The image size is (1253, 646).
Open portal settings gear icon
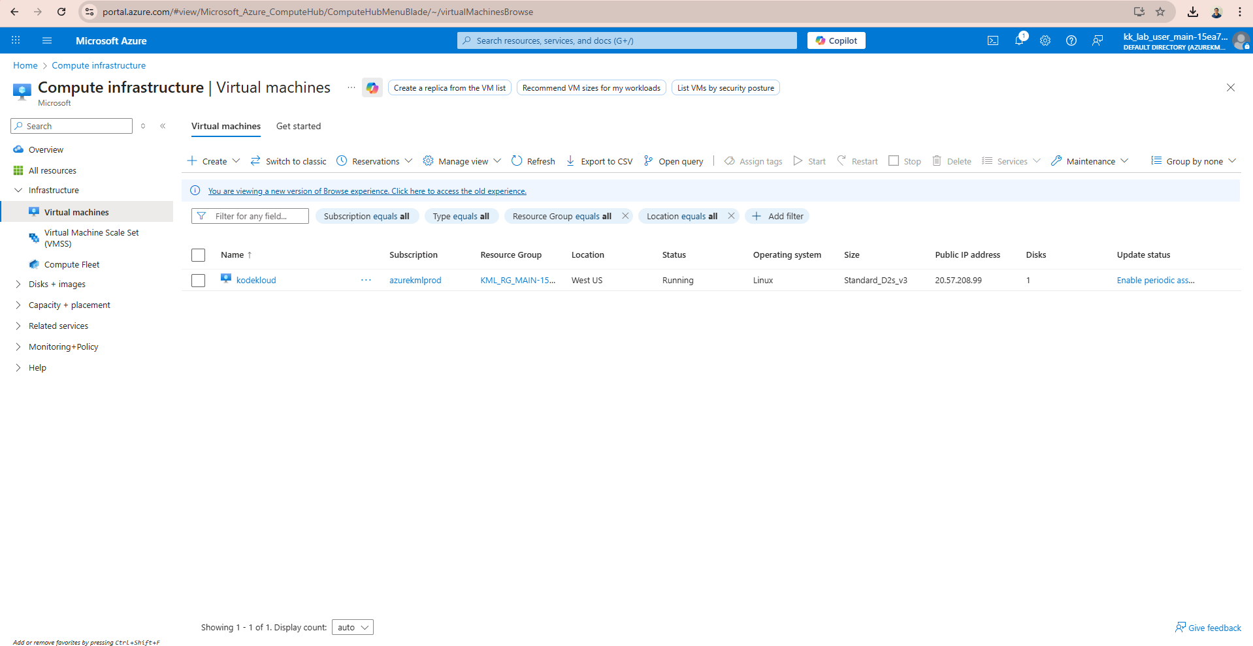[x=1045, y=40]
